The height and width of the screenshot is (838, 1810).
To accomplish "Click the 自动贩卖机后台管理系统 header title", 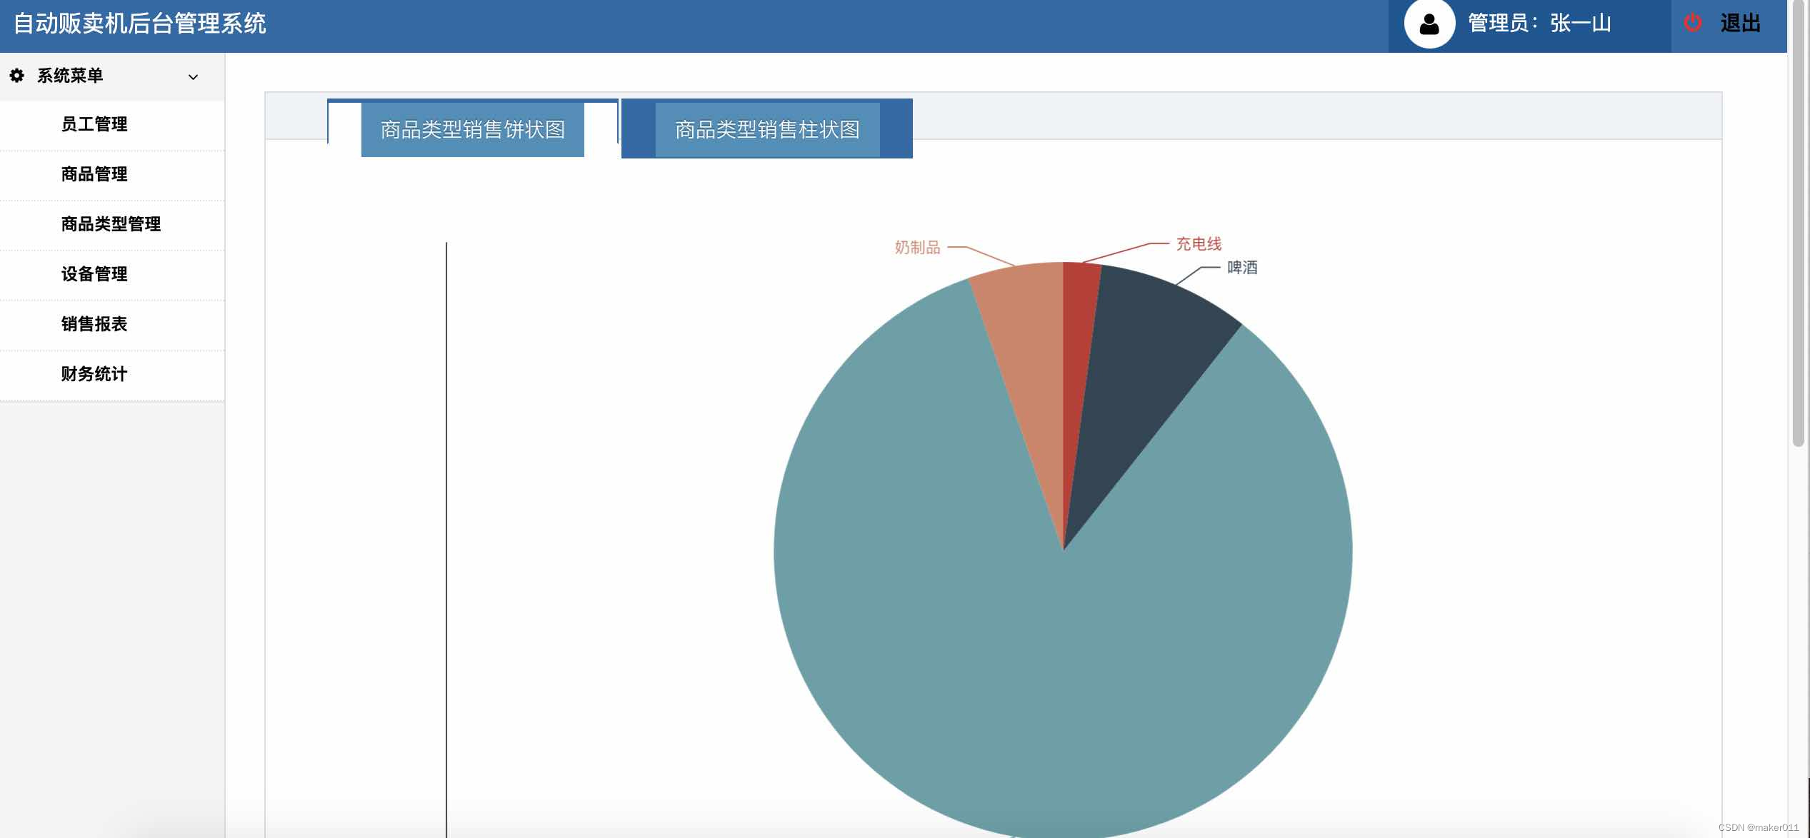I will pos(140,24).
